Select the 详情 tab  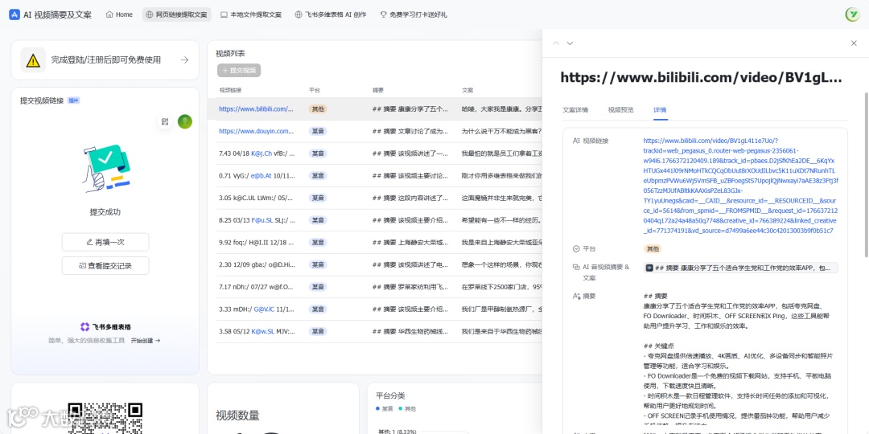(x=660, y=109)
